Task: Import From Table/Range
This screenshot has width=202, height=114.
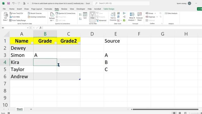Action: coord(18,20)
